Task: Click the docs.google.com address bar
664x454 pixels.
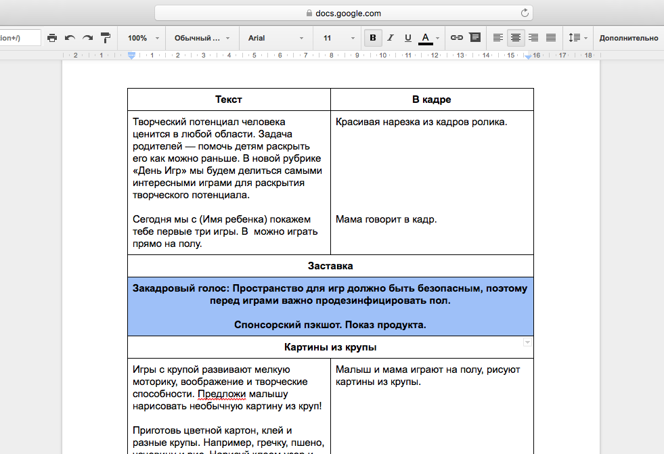Action: pyautogui.click(x=343, y=13)
